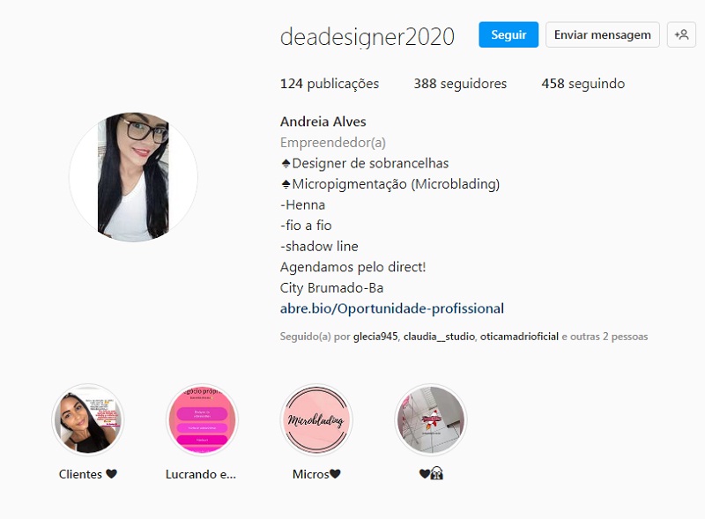View Andreia Alves profile picture

pyautogui.click(x=134, y=177)
